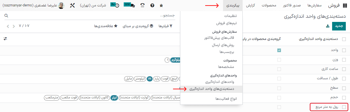Toggle the select-all header checkbox
The height and width of the screenshot is (112, 350).
[344, 39]
